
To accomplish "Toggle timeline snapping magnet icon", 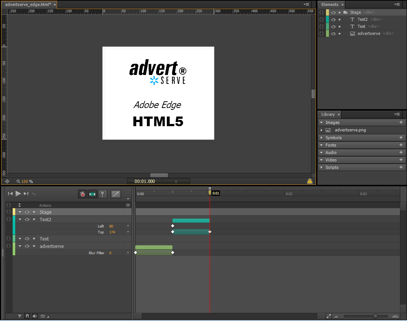I will click(27, 316).
